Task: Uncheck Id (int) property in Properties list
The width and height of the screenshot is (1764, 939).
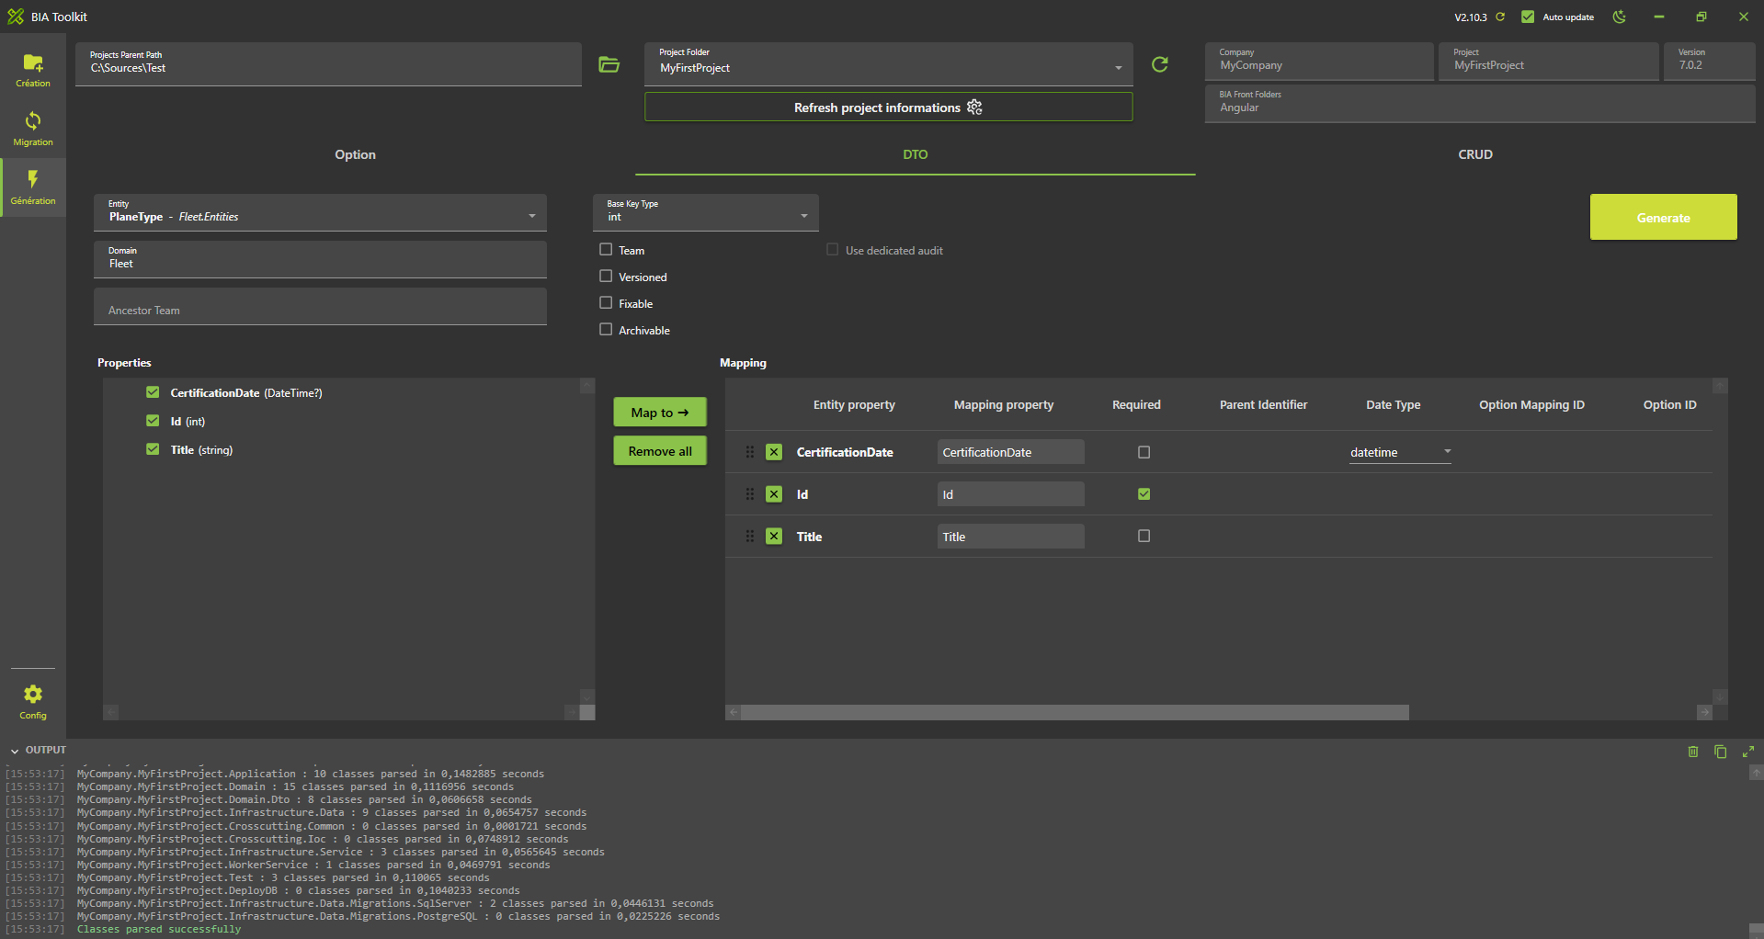Action: [x=153, y=421]
